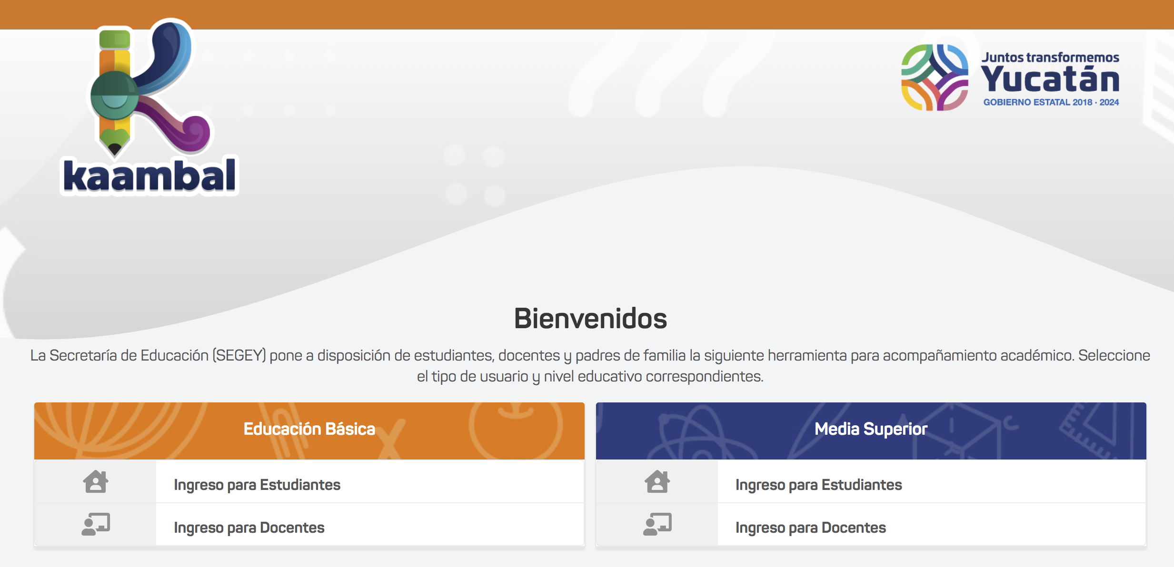Open Ingreso para Estudiantes in Media Superior
1174x567 pixels.
(819, 485)
